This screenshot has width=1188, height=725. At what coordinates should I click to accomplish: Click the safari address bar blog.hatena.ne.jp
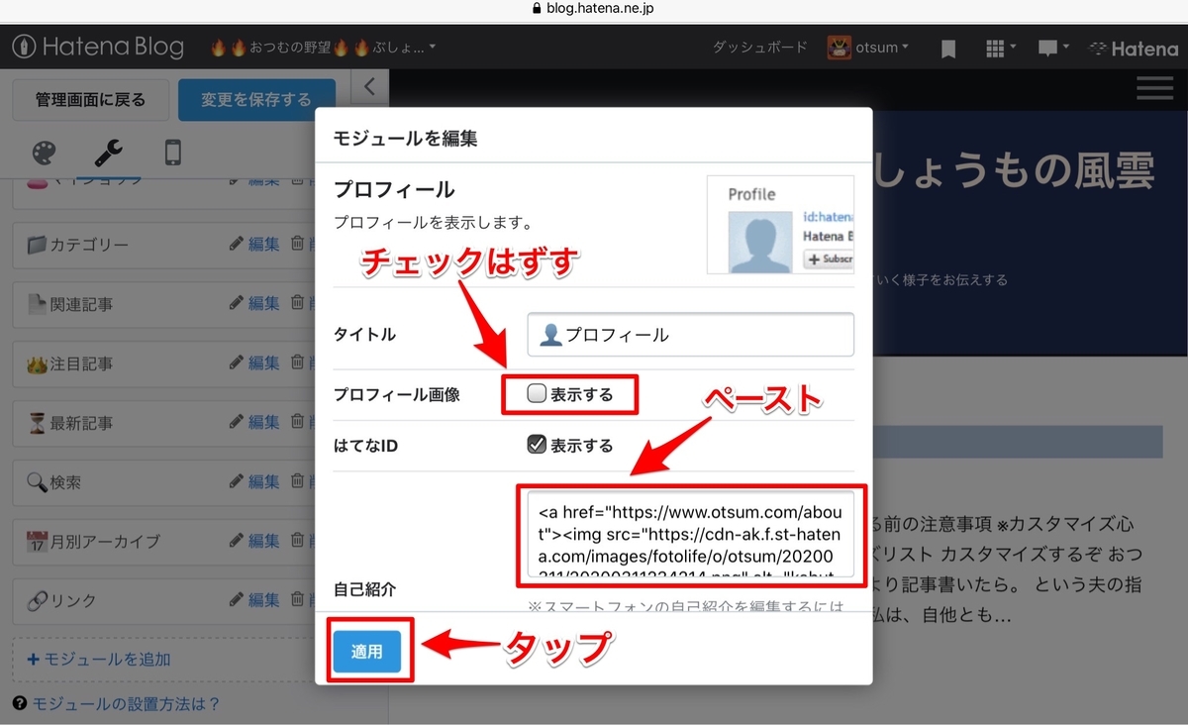[x=594, y=8]
